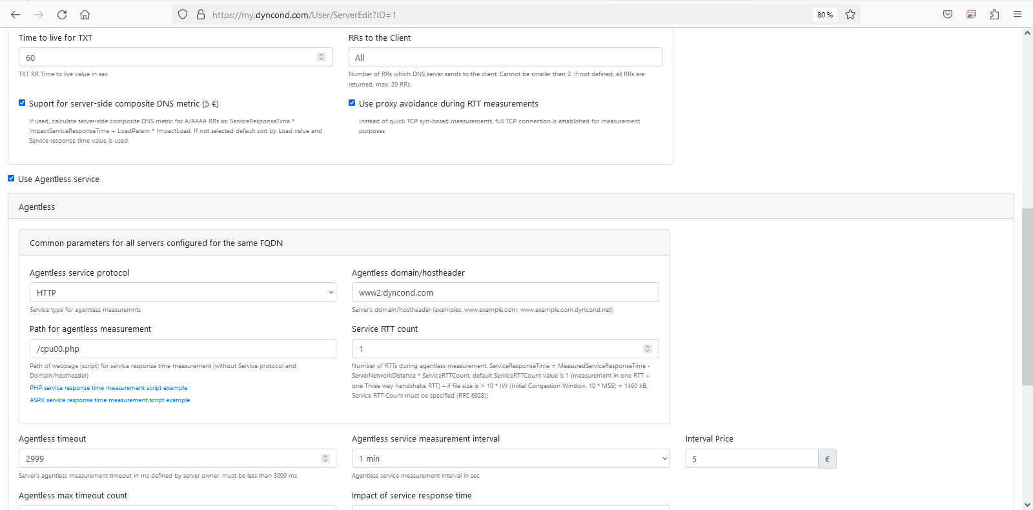This screenshot has height=510, width=1033.
Task: Adjust Time to live for TXT spinner
Action: tap(322, 57)
